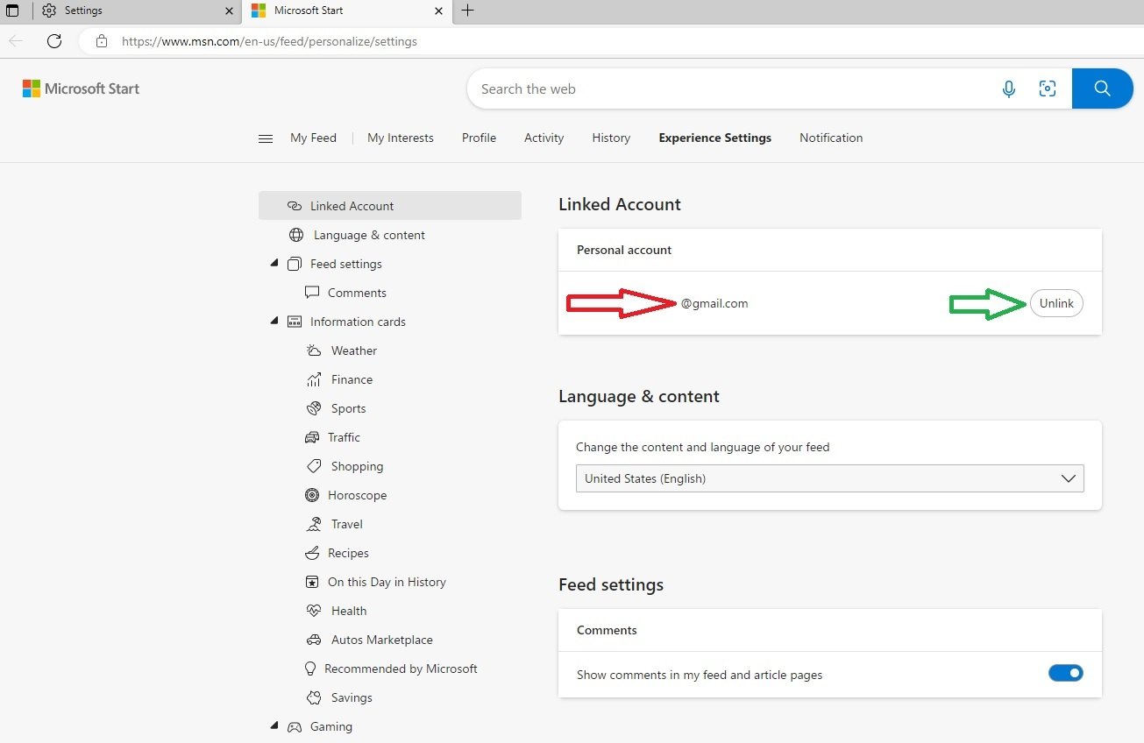The image size is (1144, 743).
Task: Open the tab actions menu icon
Action: [x=12, y=11]
